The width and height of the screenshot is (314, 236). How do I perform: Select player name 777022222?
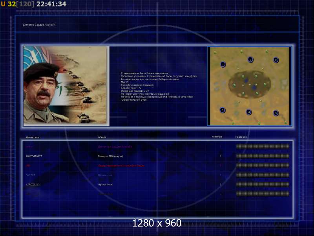tap(33, 184)
